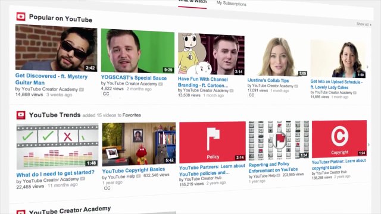Click next arrow on YouTube Trends row
Image resolution: width=381 pixels, height=214 pixels.
368,144
